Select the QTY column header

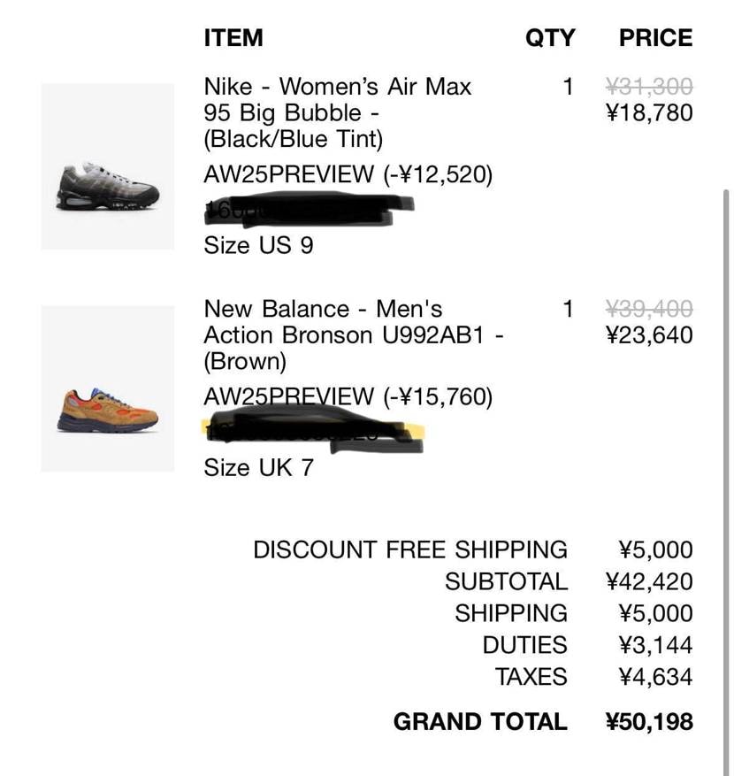click(549, 38)
